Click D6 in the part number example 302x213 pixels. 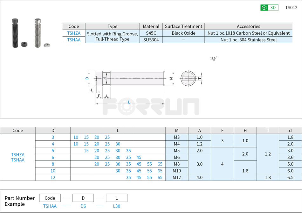83,206
